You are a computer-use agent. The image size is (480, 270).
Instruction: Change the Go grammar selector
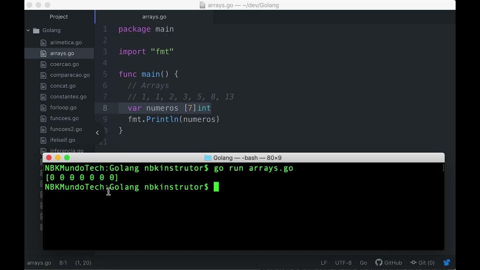[x=363, y=263]
